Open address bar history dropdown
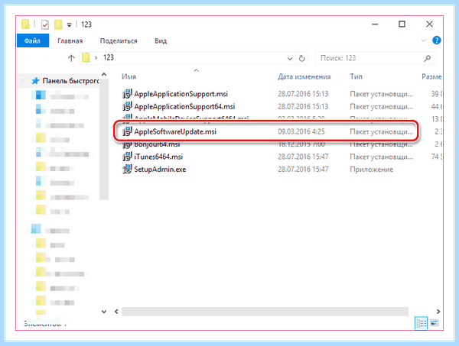The height and width of the screenshot is (346, 459). pyautogui.click(x=290, y=59)
